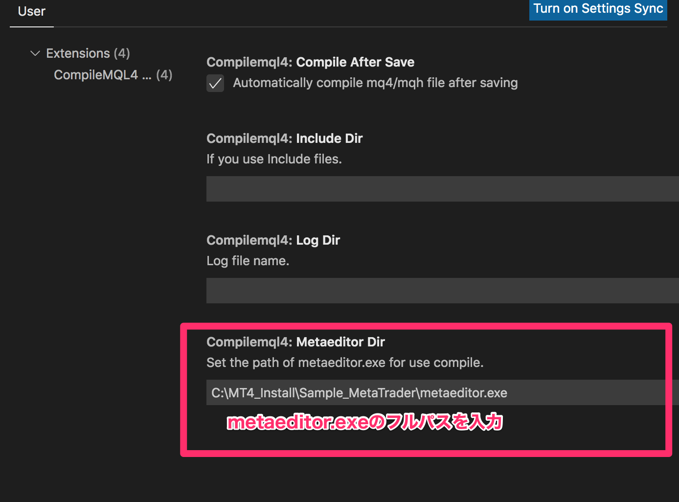Click the Compilemql4: Log Dir heading
The image size is (679, 502).
pyautogui.click(x=273, y=240)
